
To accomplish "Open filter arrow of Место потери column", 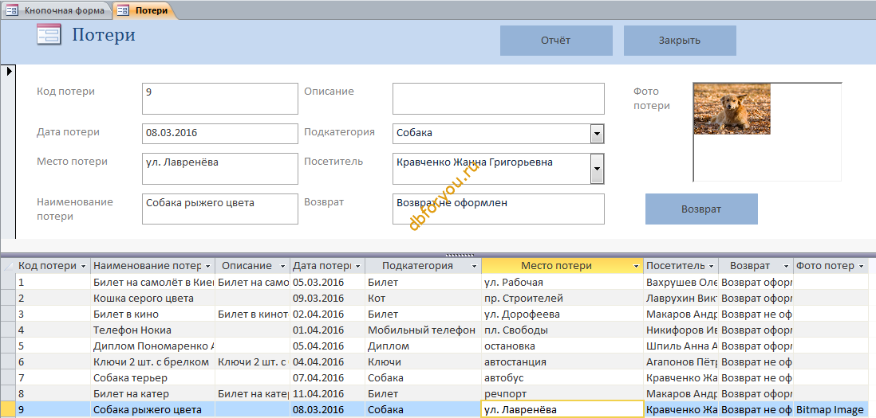I will click(x=637, y=267).
